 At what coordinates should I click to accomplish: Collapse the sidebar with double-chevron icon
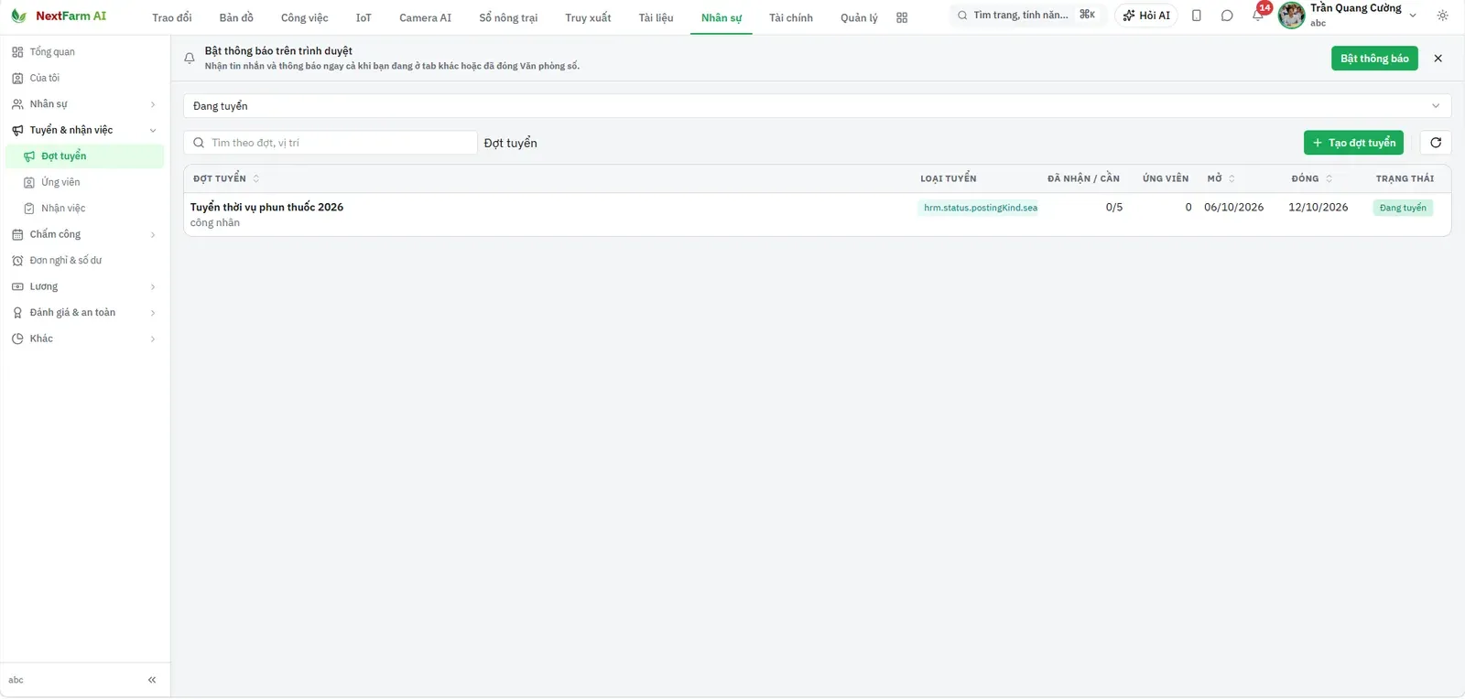152,680
